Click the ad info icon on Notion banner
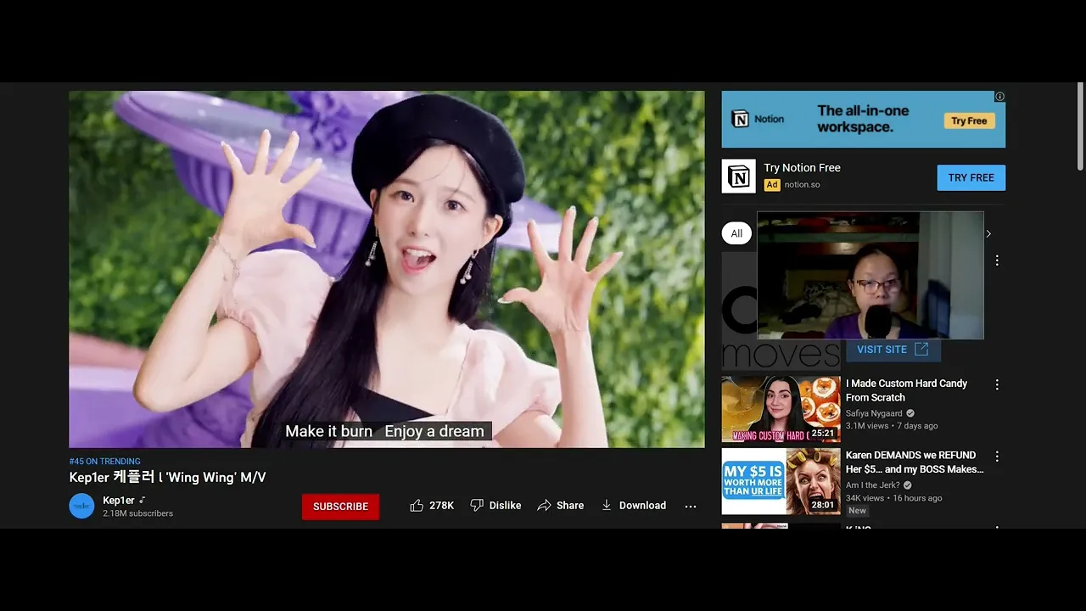The image size is (1086, 611). coord(999,97)
